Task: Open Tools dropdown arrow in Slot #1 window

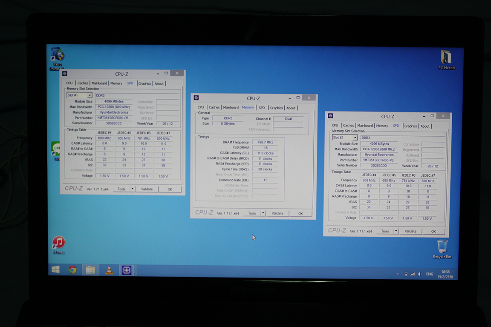Action: point(133,189)
